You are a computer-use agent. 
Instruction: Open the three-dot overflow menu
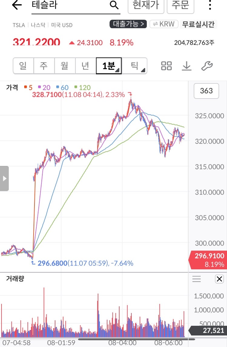click(x=210, y=5)
